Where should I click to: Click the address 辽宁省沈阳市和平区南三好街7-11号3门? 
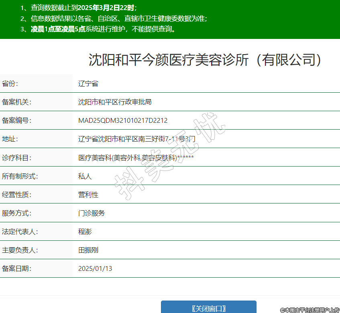click(x=137, y=139)
